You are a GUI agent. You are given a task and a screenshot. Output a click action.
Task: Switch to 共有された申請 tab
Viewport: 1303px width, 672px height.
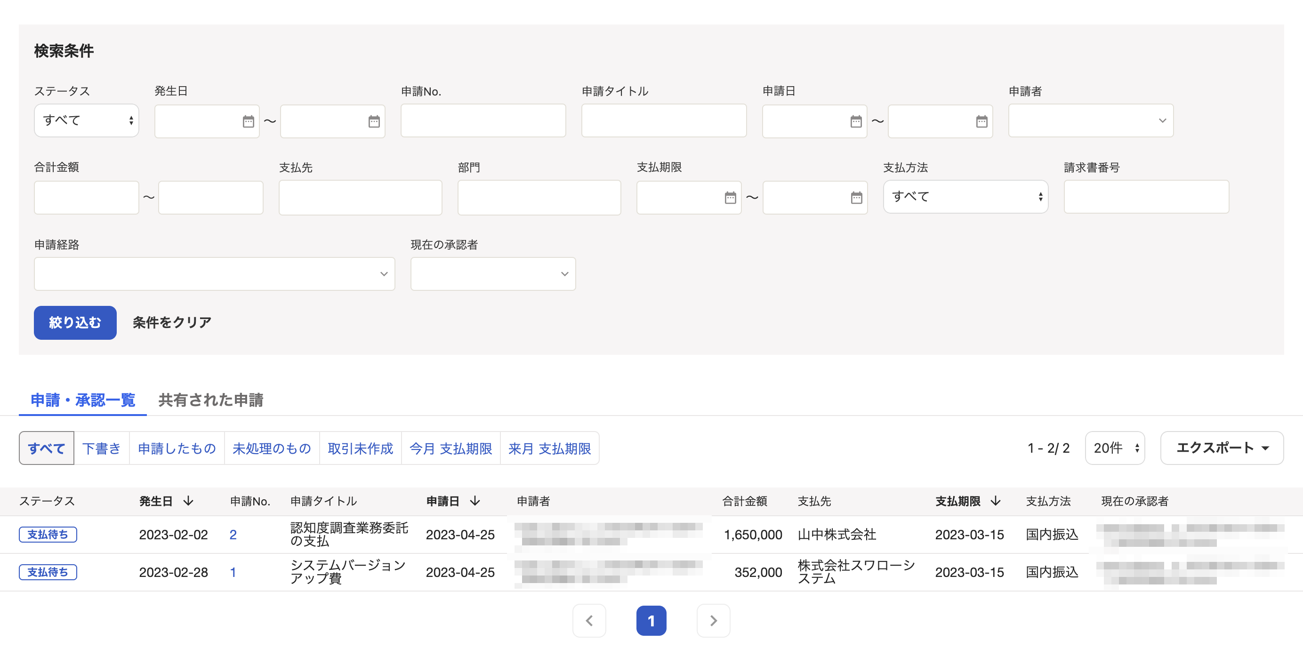coord(210,400)
